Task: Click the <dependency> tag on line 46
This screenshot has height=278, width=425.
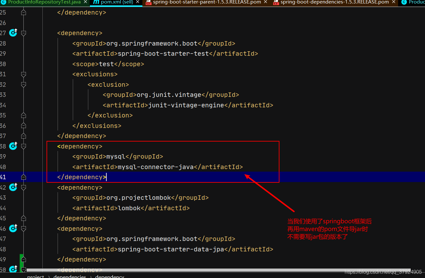Action: [x=80, y=229]
